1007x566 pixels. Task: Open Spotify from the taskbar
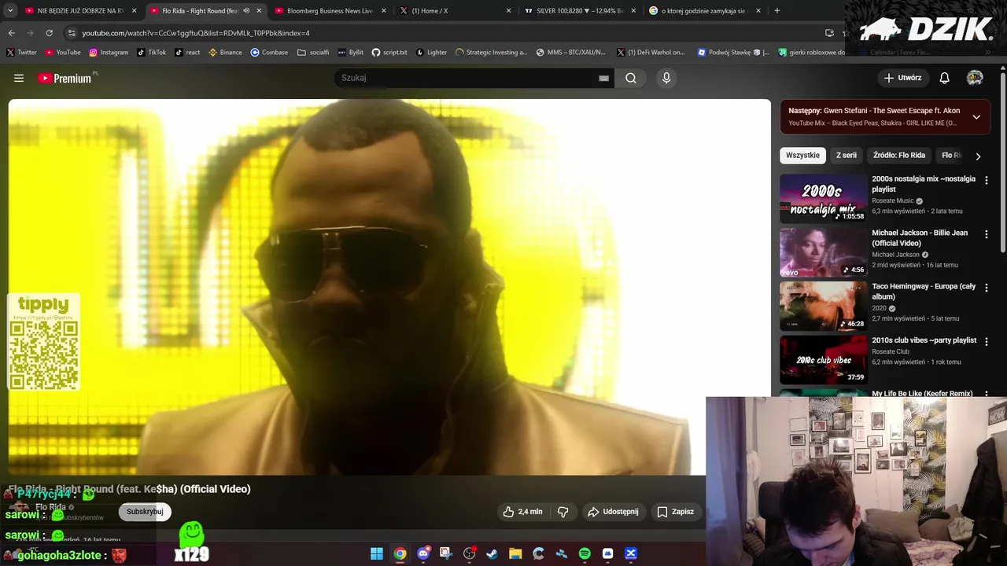tap(585, 554)
